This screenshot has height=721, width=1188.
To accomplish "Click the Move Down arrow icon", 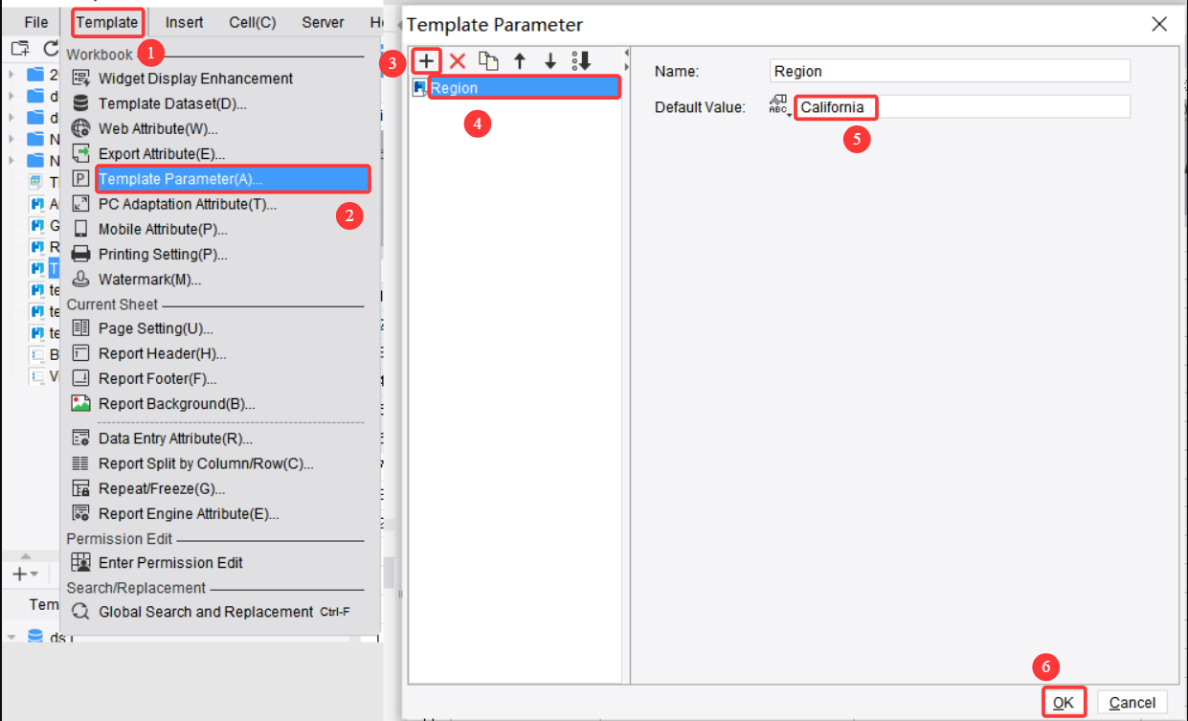I will pos(550,60).
